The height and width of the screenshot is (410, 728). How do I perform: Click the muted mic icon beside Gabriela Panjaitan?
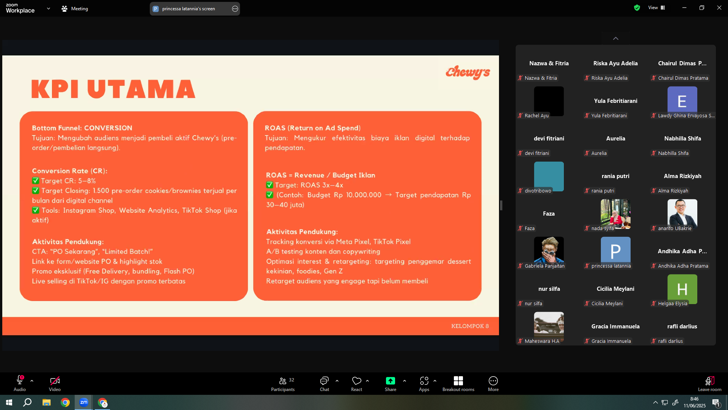(520, 266)
